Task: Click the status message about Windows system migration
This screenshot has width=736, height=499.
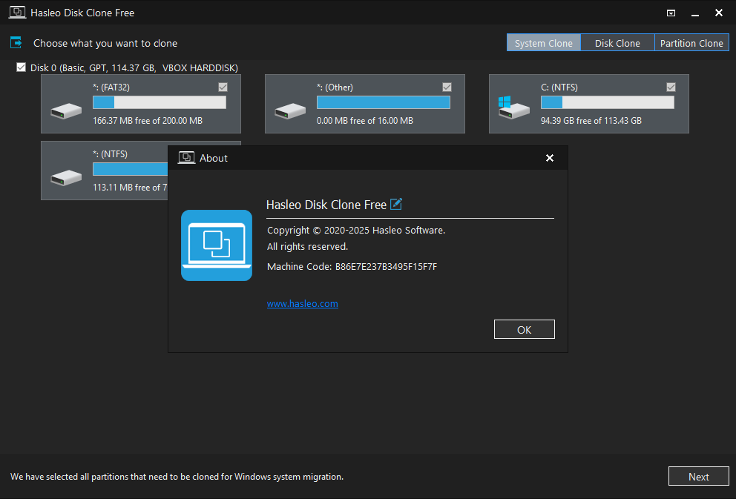Action: click(x=177, y=477)
